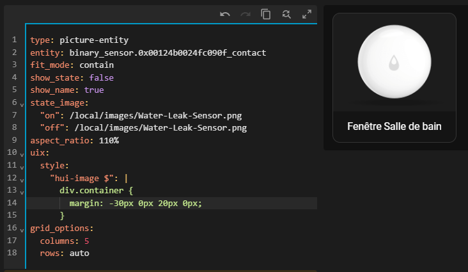Collapse the state_image block on line 6
Image resolution: width=468 pixels, height=272 pixels.
click(x=22, y=104)
